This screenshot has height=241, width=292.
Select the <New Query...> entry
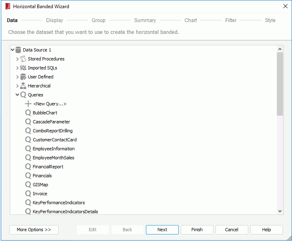pos(50,104)
